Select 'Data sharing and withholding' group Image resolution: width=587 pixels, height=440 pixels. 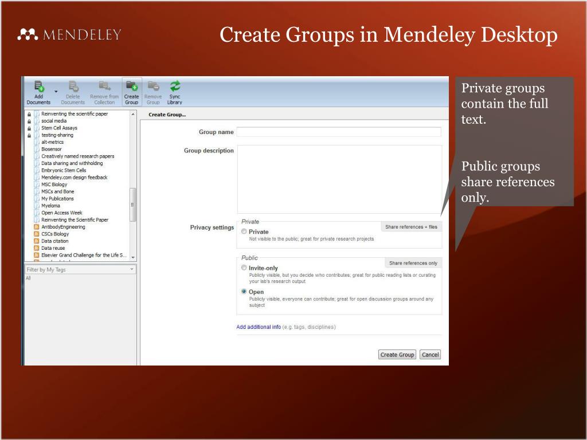point(72,163)
